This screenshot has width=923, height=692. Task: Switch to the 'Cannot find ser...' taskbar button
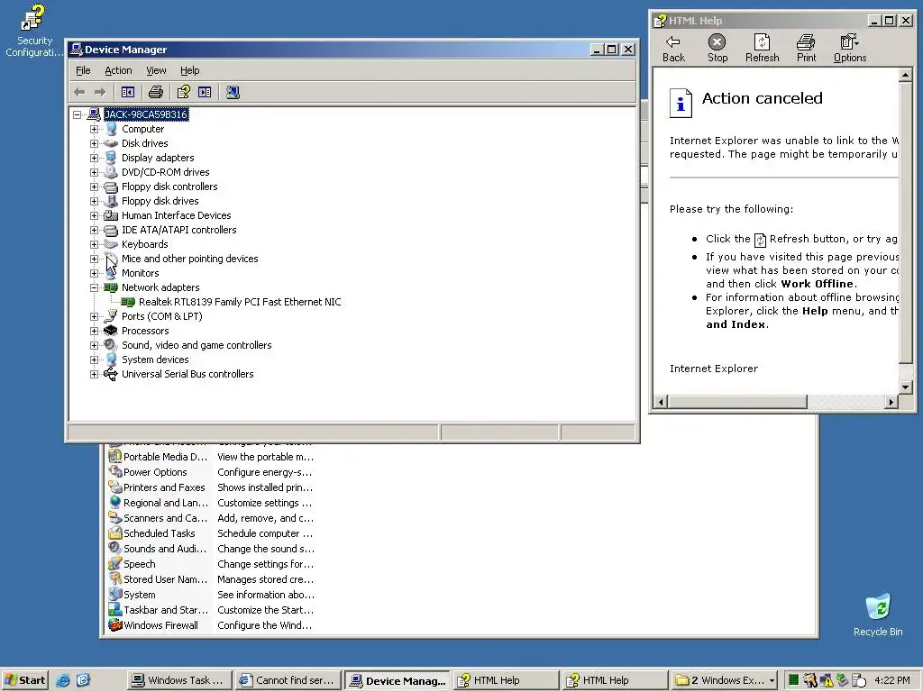click(x=288, y=680)
